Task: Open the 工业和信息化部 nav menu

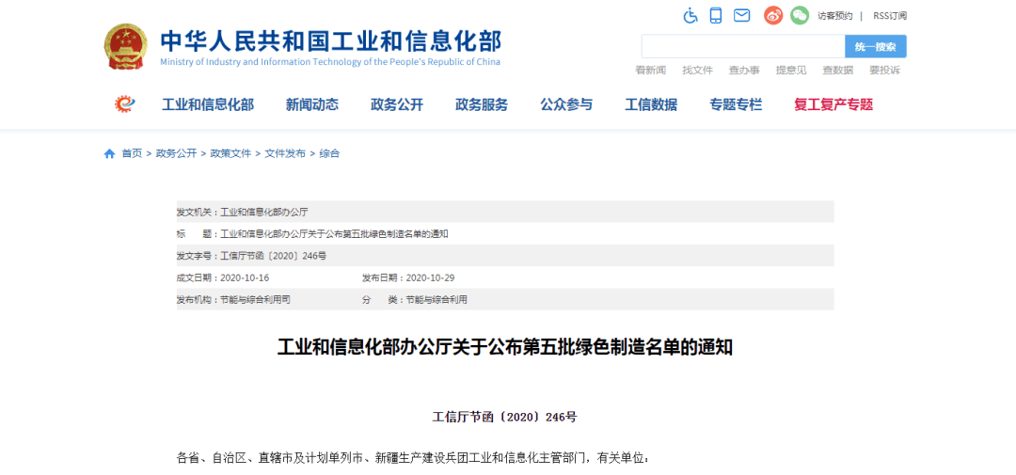Action: pos(207,104)
